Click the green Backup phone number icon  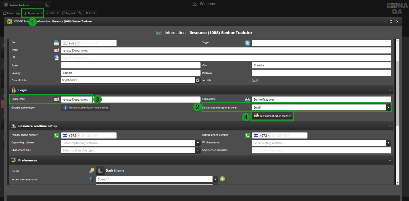click(x=247, y=136)
